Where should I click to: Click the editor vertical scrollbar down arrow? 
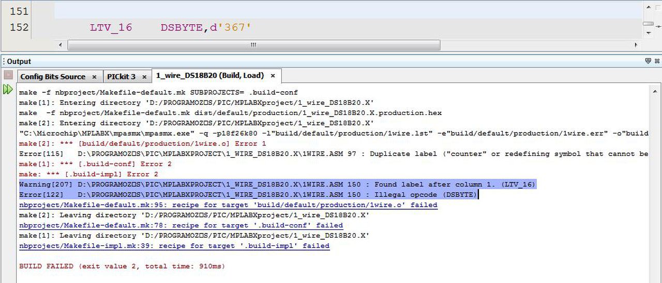coord(648,34)
